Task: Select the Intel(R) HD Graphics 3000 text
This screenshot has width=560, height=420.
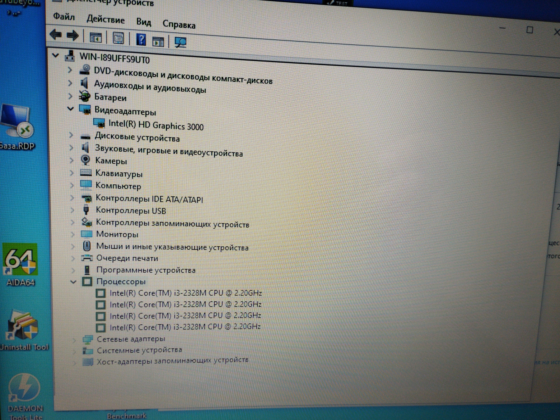Action: 156,125
